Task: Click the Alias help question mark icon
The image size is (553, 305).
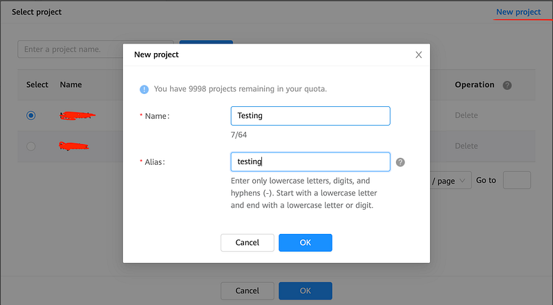Action: click(x=400, y=162)
